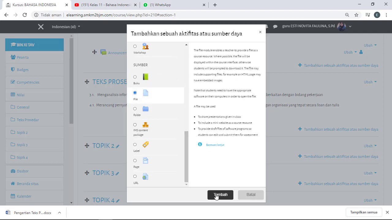Go to topik 3 in the sidebar

34,145
